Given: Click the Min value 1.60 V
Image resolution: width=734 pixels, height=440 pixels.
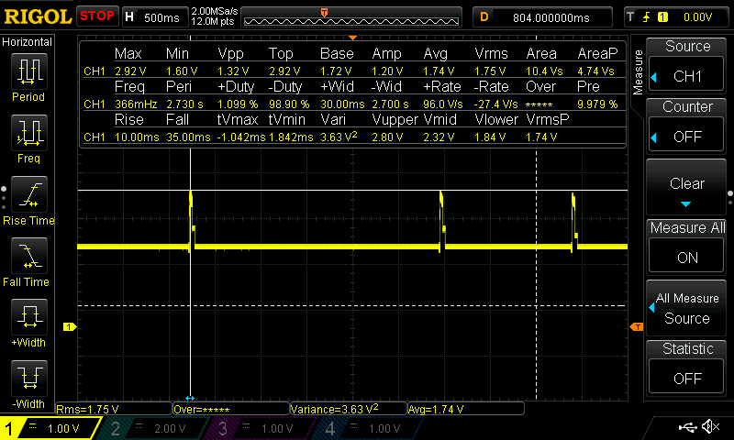Looking at the screenshot, I should tap(182, 71).
